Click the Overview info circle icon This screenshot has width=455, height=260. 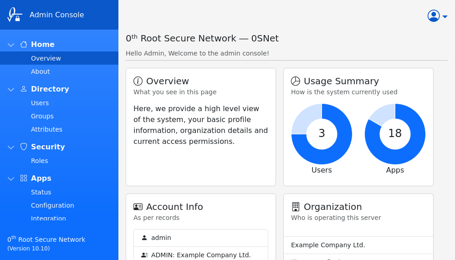tap(138, 81)
